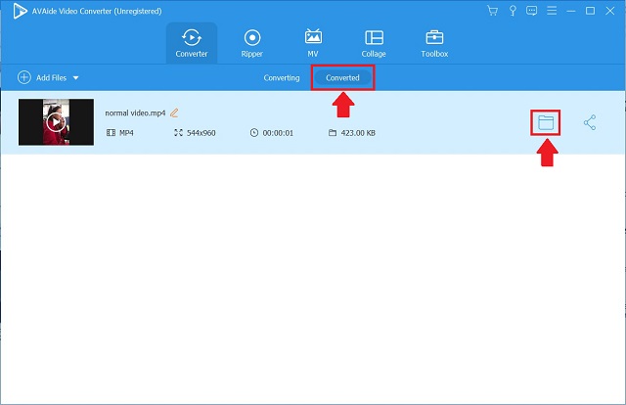This screenshot has width=626, height=405.
Task: Open the shopping cart purchase icon
Action: pos(492,11)
